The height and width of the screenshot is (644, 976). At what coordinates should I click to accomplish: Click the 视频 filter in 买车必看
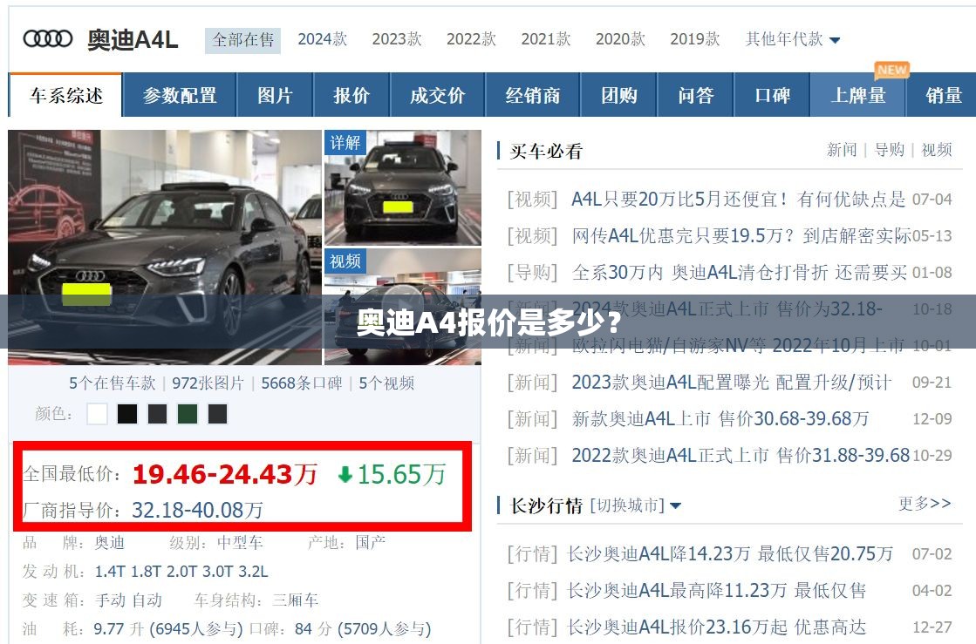point(937,150)
